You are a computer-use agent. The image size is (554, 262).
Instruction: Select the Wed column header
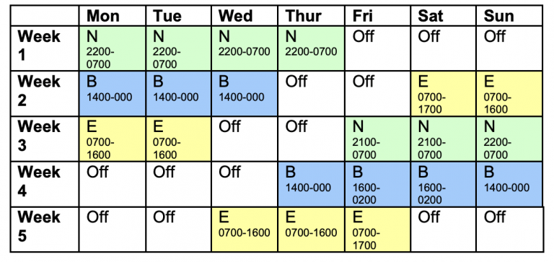click(x=245, y=16)
